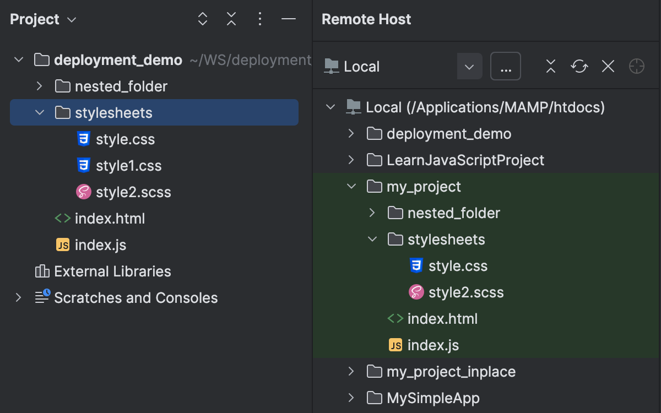Screen dimensions: 661x413
Task: Select index.html in the Project panel
Action: pyautogui.click(x=109, y=218)
